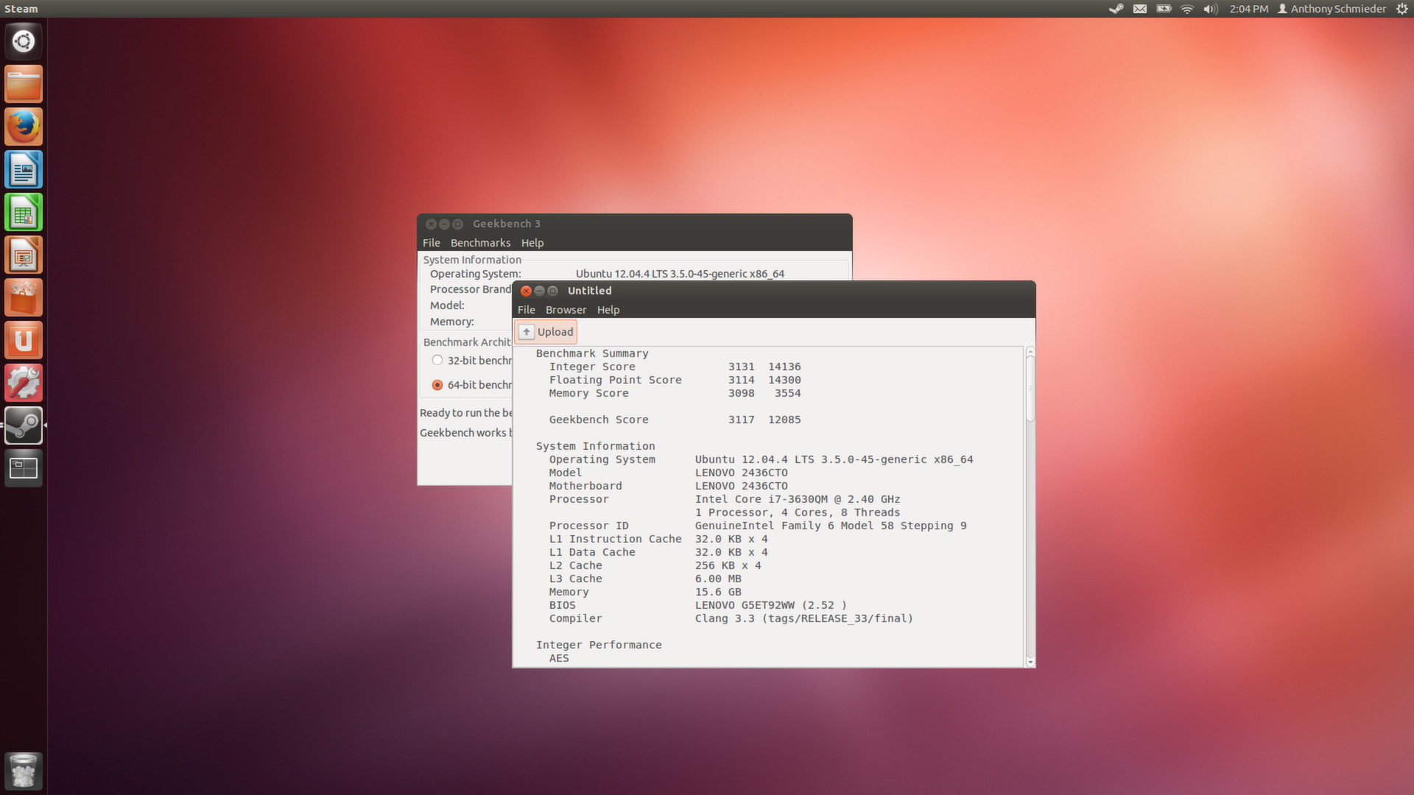This screenshot has width=1414, height=795.
Task: Open the File menu in Geekbench 3
Action: point(431,242)
